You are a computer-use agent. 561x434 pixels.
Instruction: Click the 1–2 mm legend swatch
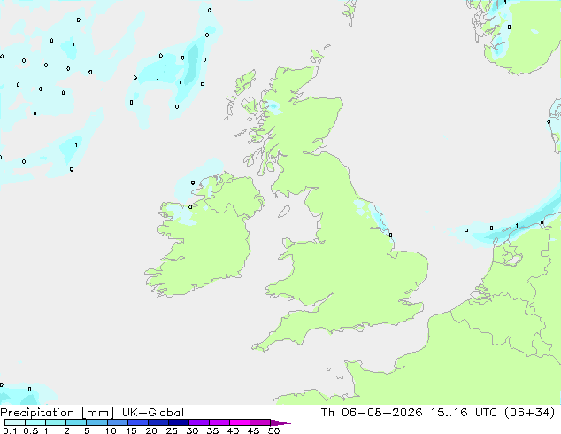tap(56, 422)
